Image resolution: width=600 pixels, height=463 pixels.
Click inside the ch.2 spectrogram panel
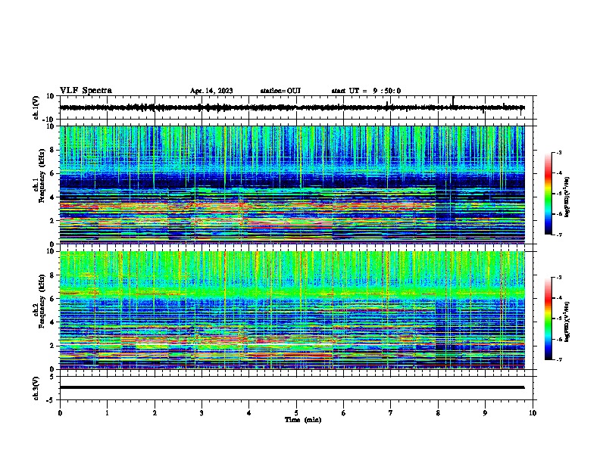(292, 310)
